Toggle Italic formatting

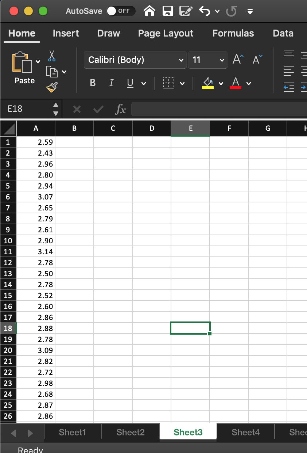click(x=111, y=83)
